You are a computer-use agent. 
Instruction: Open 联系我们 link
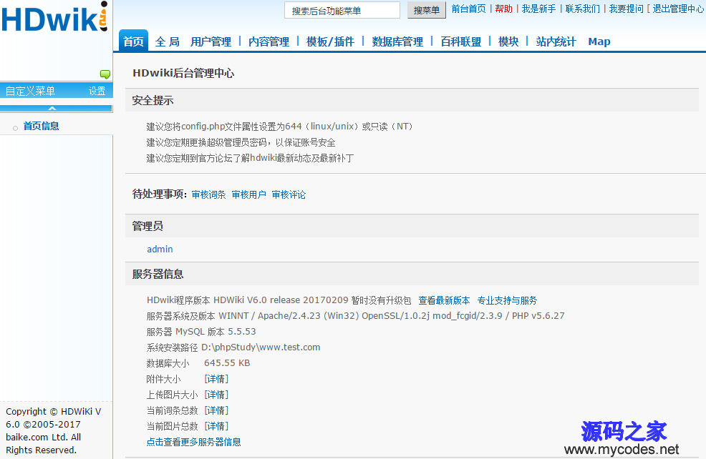(x=583, y=9)
